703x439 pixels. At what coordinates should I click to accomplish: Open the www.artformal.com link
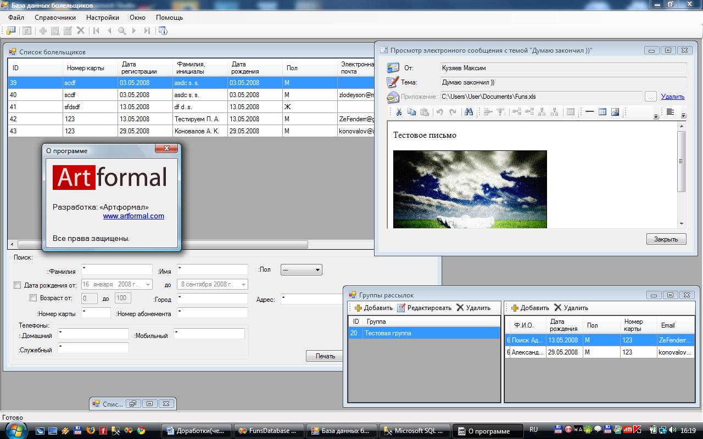pyautogui.click(x=133, y=216)
